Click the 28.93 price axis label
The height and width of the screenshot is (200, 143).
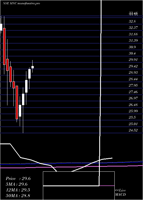[133, 73]
